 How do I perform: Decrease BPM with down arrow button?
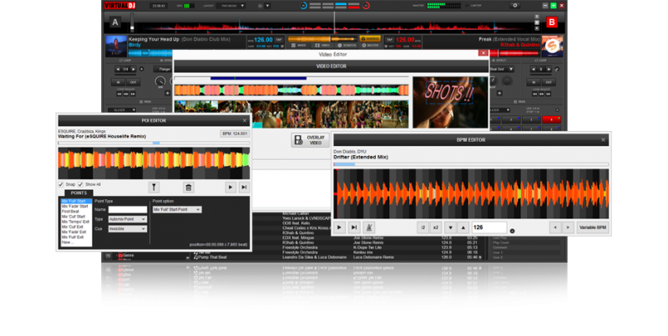click(x=450, y=228)
